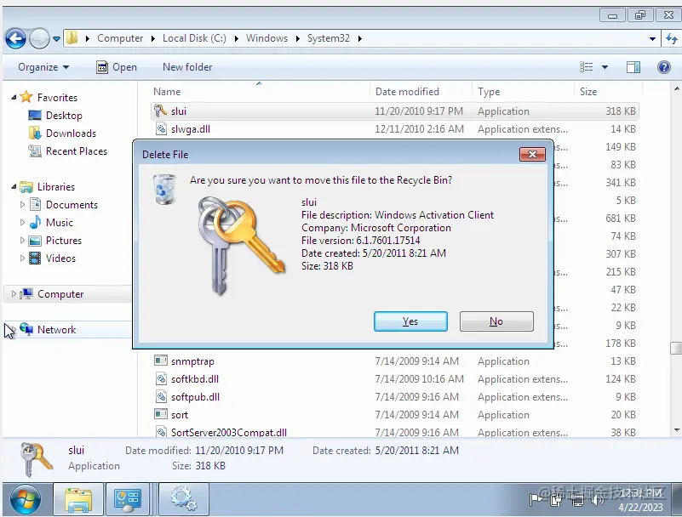Click the gears taskbar icon

pos(184,500)
